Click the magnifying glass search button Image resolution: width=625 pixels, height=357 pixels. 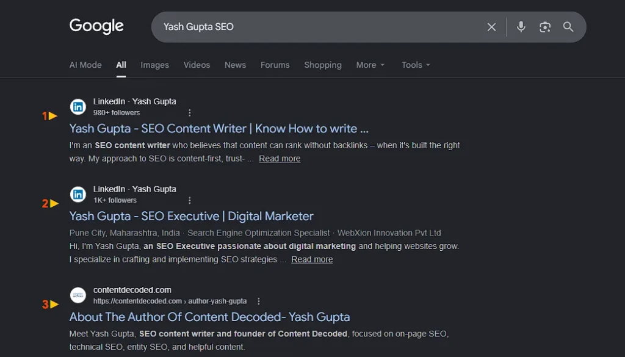tap(568, 27)
